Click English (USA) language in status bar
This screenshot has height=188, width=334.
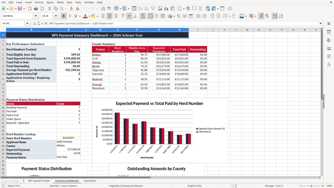[195, 186]
